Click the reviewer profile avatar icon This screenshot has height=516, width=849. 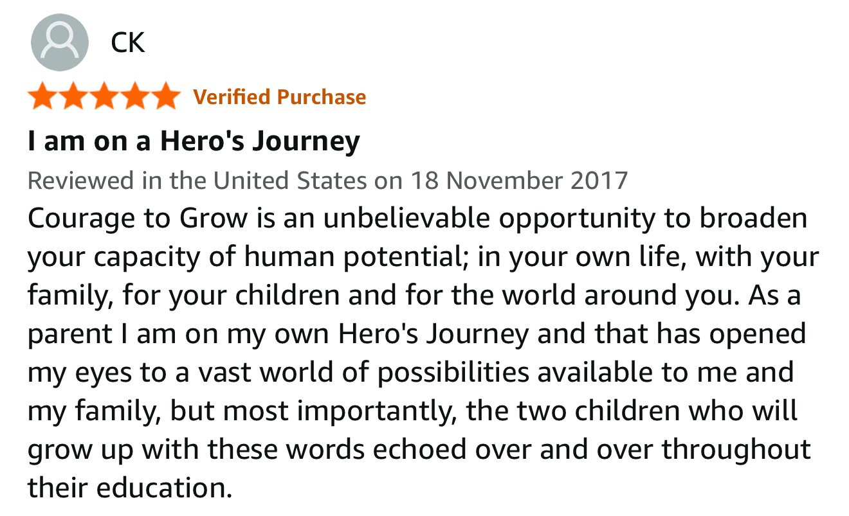59,42
